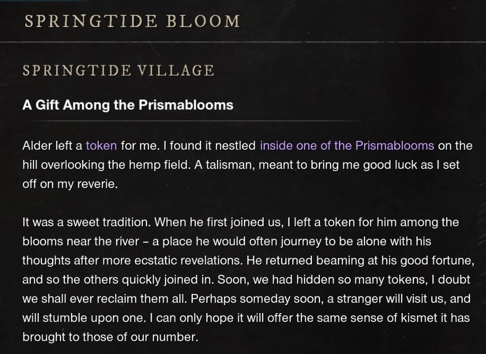Click the "SPRINGTIDE BLOOM" page title
486x354 pixels.
[x=132, y=21]
